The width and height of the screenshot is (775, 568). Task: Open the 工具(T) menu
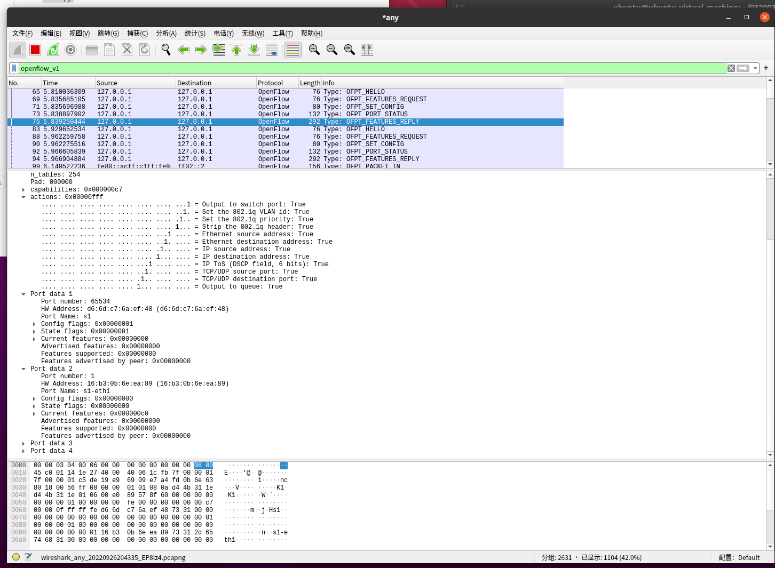pos(282,33)
